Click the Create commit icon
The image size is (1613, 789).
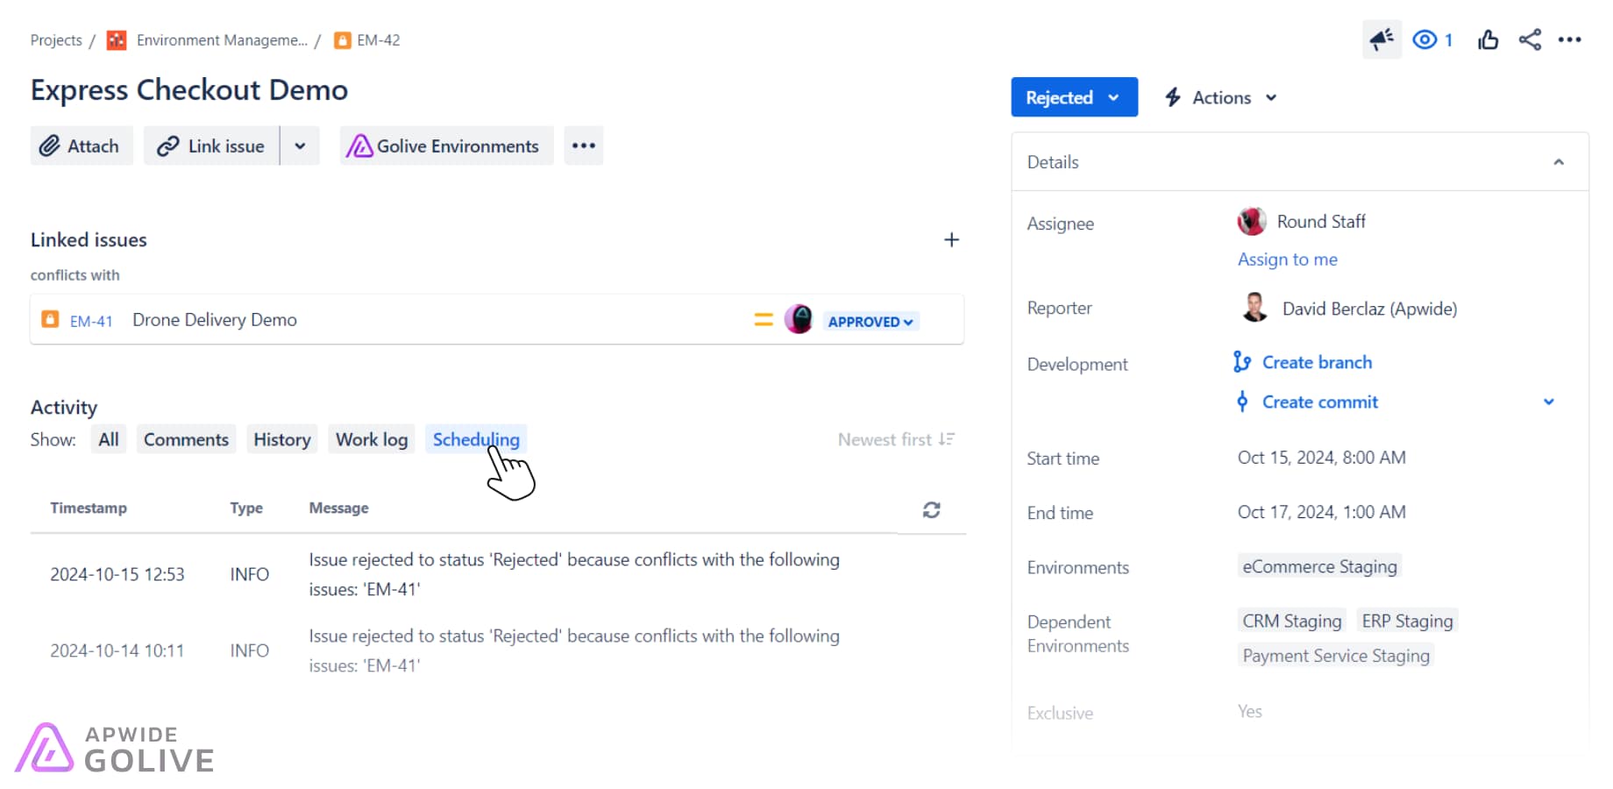click(1242, 402)
